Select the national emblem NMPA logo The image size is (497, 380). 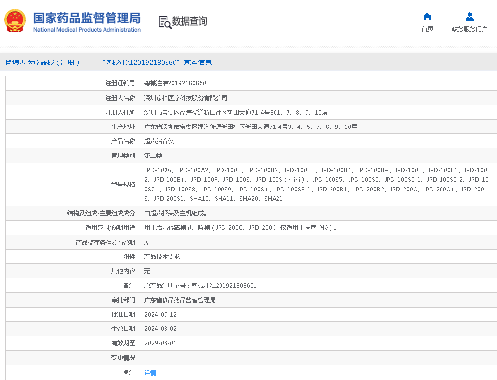click(16, 21)
